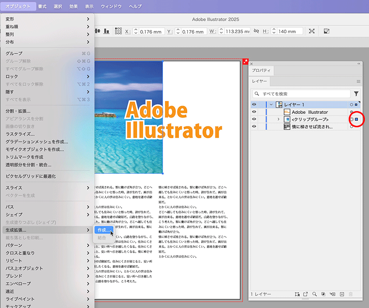Click the vertical align bottom icon
The image size is (369, 308).
click(x=107, y=31)
